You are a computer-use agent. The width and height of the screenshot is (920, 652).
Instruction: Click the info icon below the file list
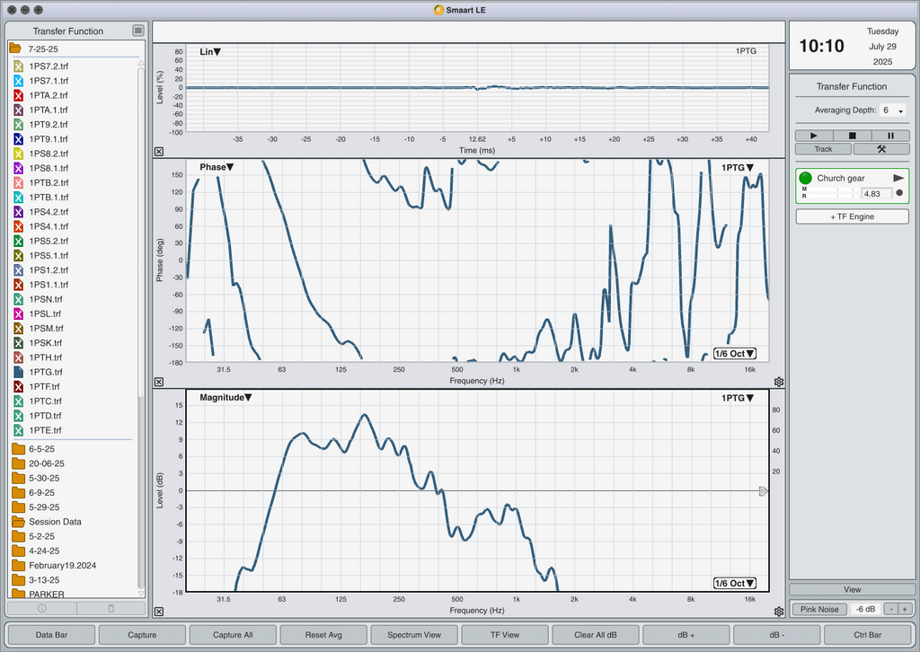(x=41, y=609)
